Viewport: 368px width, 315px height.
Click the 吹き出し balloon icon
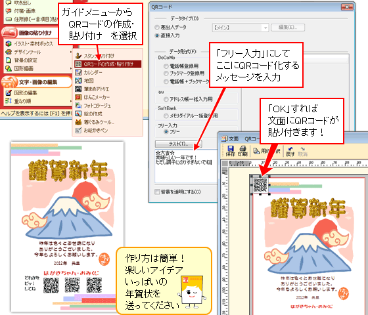point(9,3)
